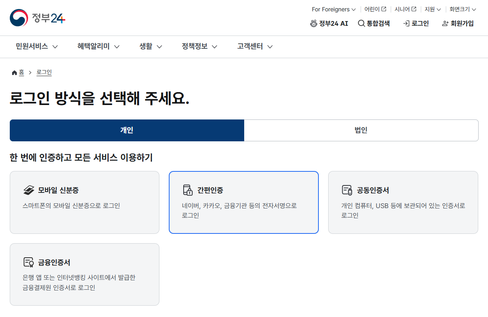
Task: Click heading "로그인 방식을 선택해 주세요."
Action: click(100, 99)
